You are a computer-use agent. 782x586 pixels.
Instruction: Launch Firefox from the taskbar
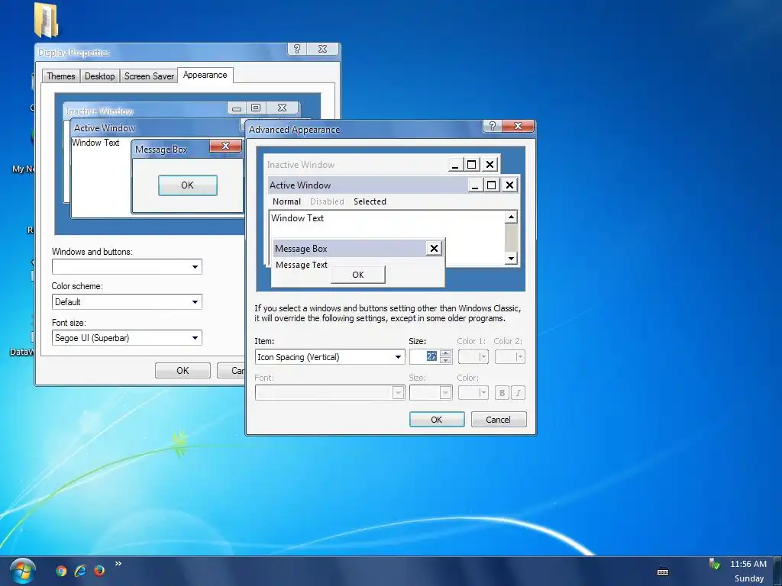click(x=99, y=571)
